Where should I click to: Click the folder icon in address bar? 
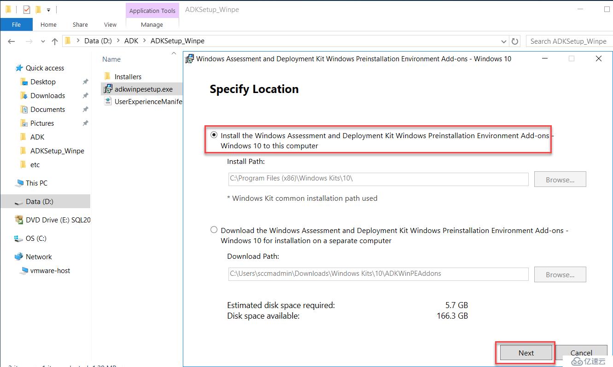click(68, 41)
